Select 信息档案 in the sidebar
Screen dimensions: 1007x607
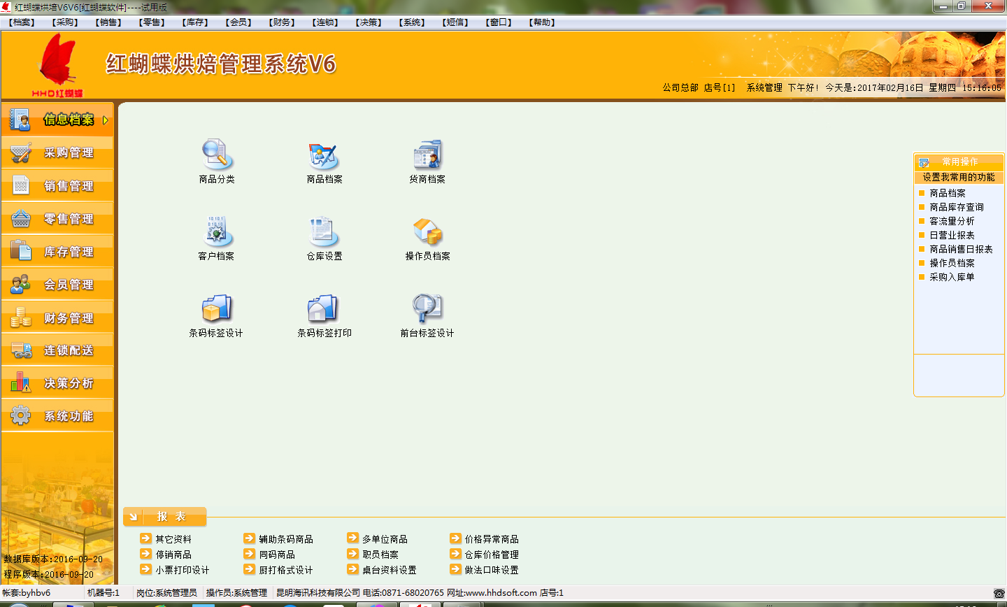[x=57, y=120]
